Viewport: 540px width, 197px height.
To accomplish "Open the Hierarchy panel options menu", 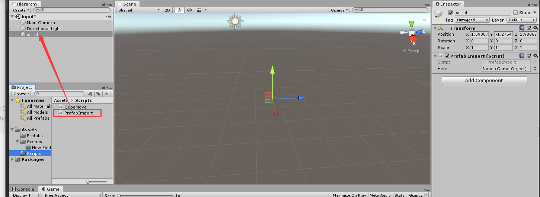I will pyautogui.click(x=109, y=4).
